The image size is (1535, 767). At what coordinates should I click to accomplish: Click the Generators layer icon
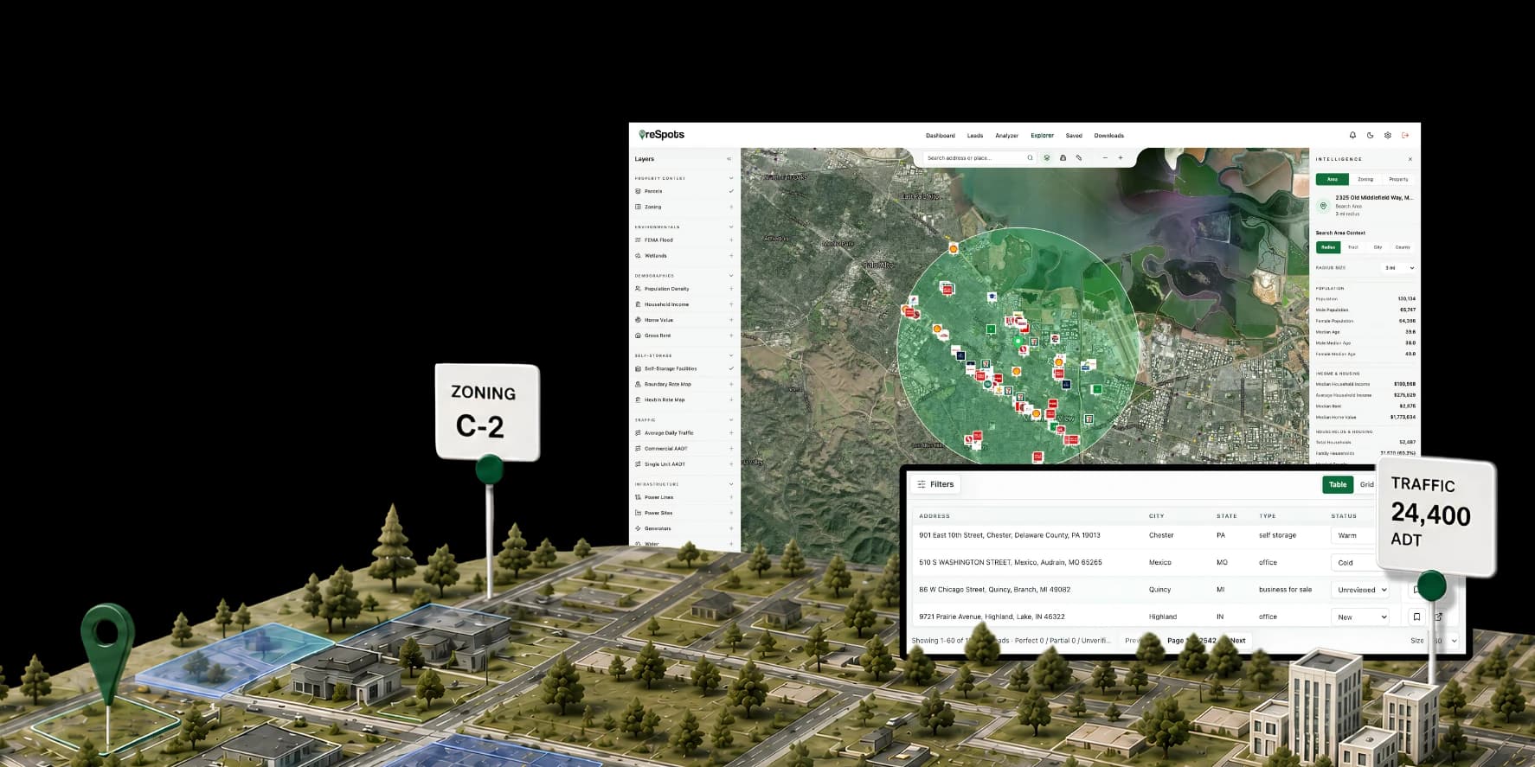click(x=639, y=528)
